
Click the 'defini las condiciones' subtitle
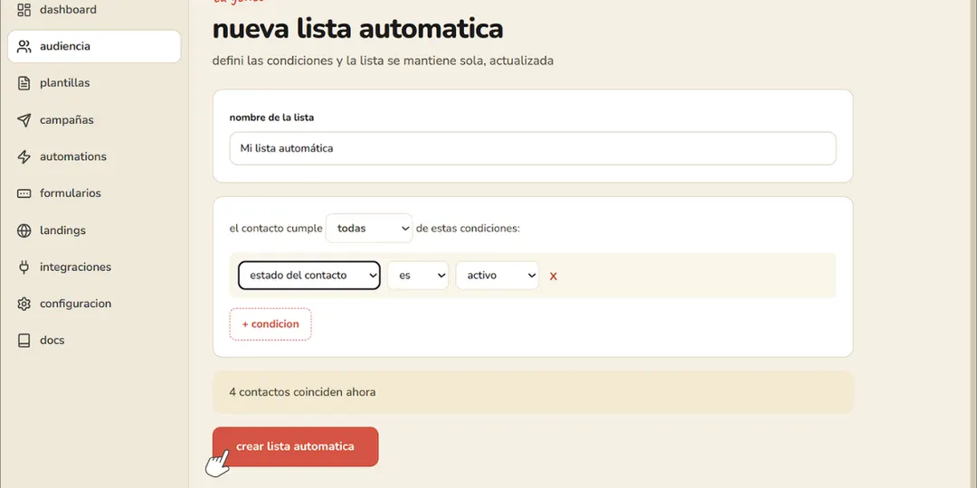coord(383,61)
